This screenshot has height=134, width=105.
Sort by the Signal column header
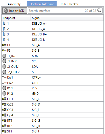[x=67, y=18]
